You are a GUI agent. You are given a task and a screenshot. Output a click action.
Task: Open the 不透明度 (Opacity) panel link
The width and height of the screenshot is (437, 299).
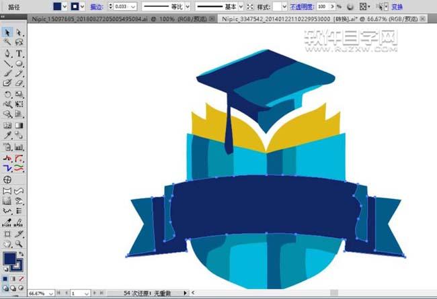coord(302,7)
